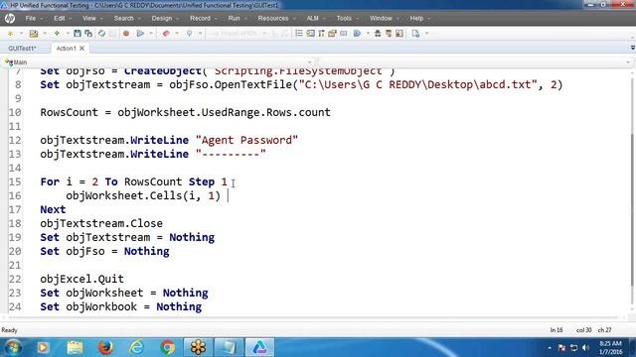Click in code line "objExcel.Quit"

(81, 279)
